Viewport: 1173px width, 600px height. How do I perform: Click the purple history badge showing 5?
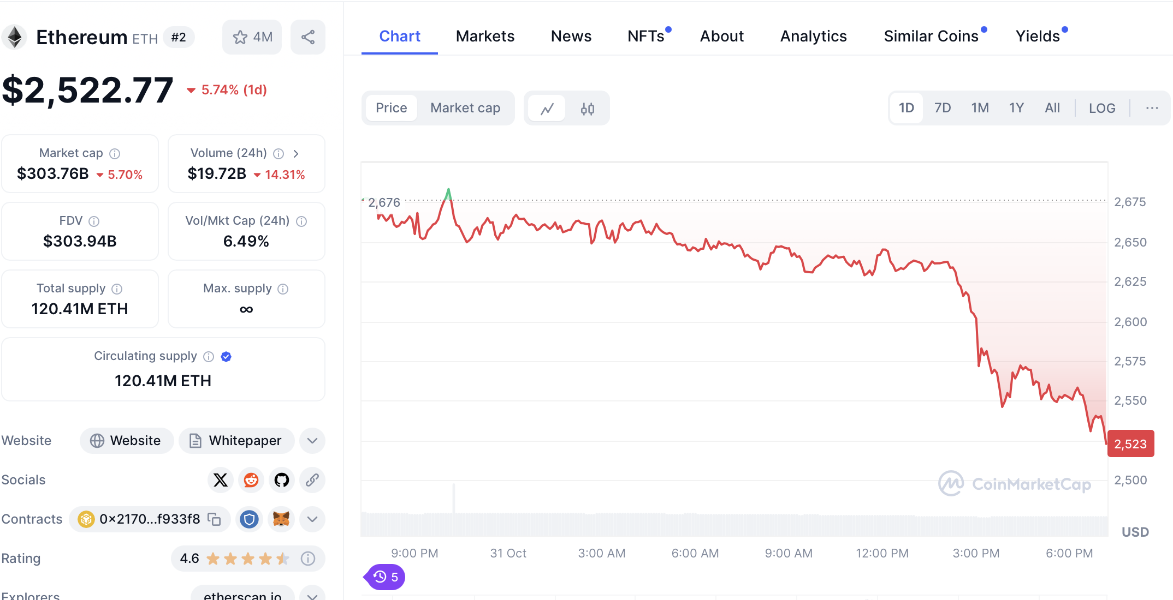coord(386,577)
